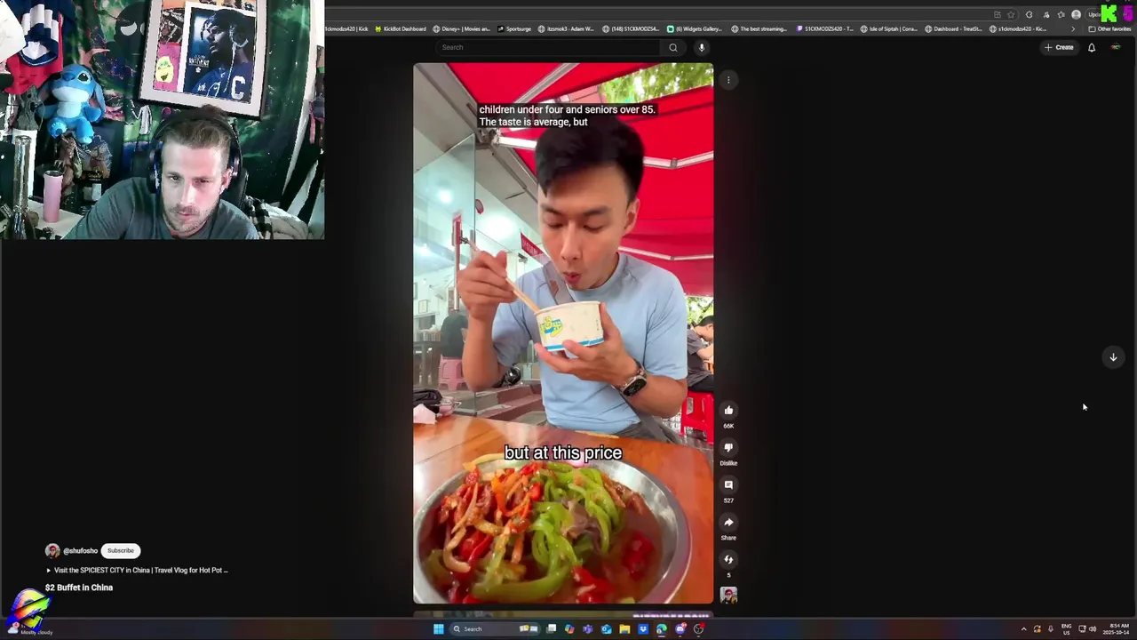Click the '$2 Buffet in China' title
Viewport: 1137px width, 640px height.
(x=79, y=588)
